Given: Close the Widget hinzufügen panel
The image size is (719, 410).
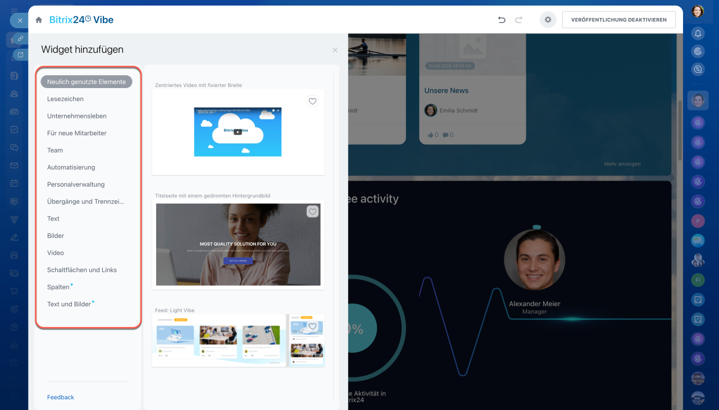Looking at the screenshot, I should click(x=335, y=50).
